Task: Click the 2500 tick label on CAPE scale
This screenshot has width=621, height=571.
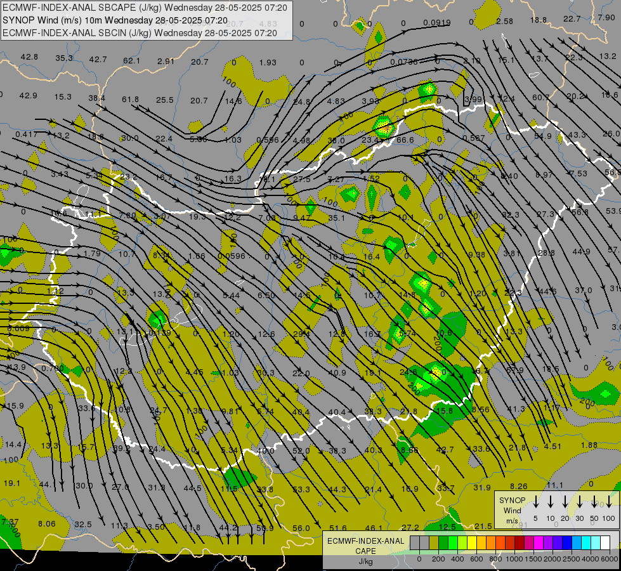Action: tap(571, 559)
